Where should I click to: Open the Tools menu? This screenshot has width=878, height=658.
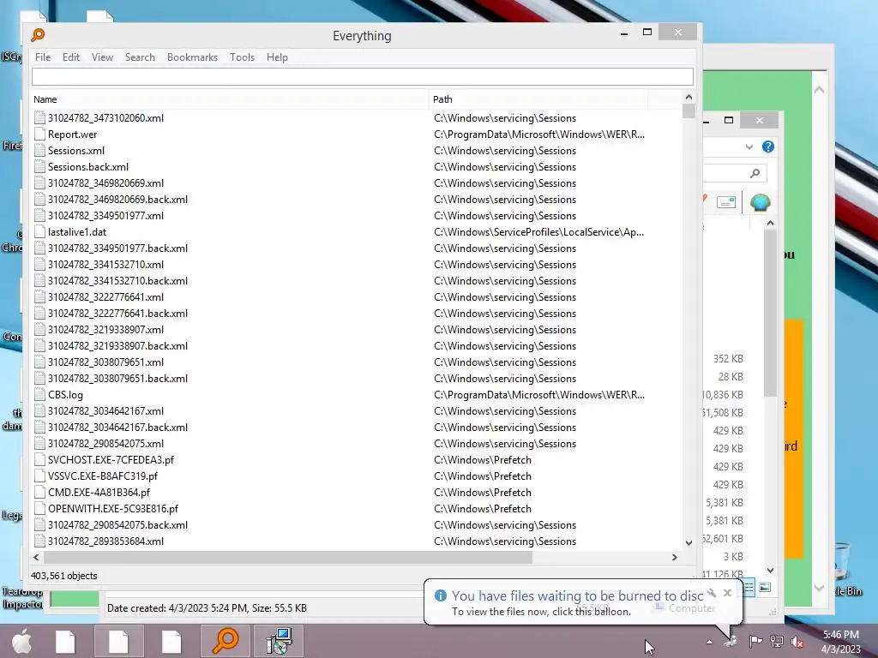pos(242,57)
